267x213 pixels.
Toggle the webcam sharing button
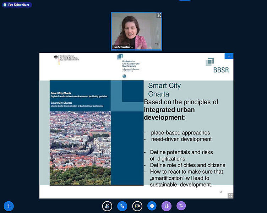tap(137, 206)
